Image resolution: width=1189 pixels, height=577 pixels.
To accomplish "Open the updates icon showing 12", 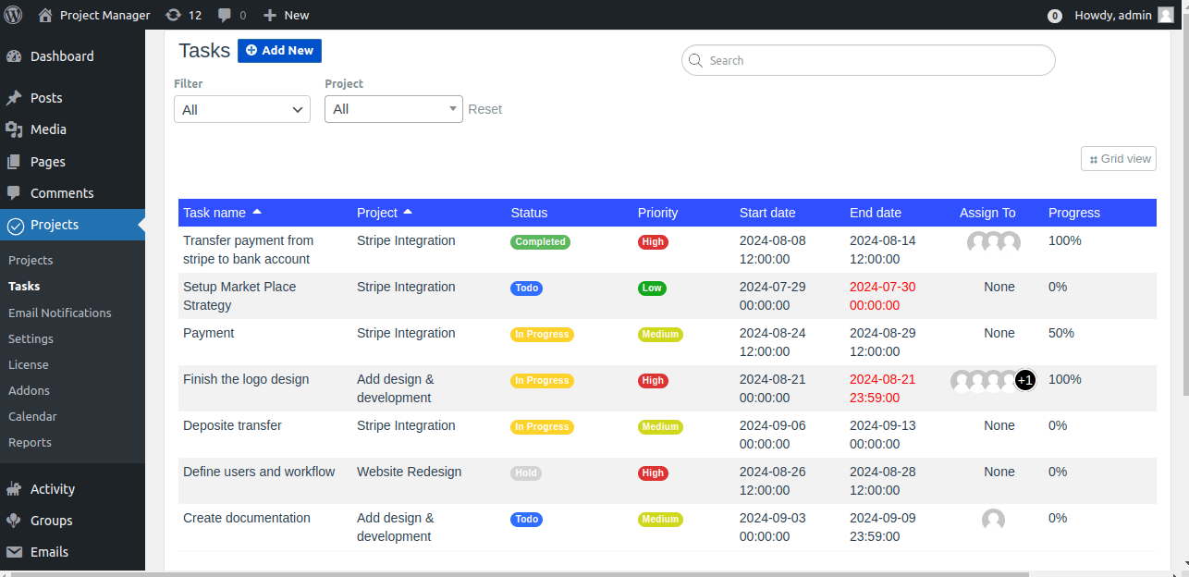I will pyautogui.click(x=173, y=15).
